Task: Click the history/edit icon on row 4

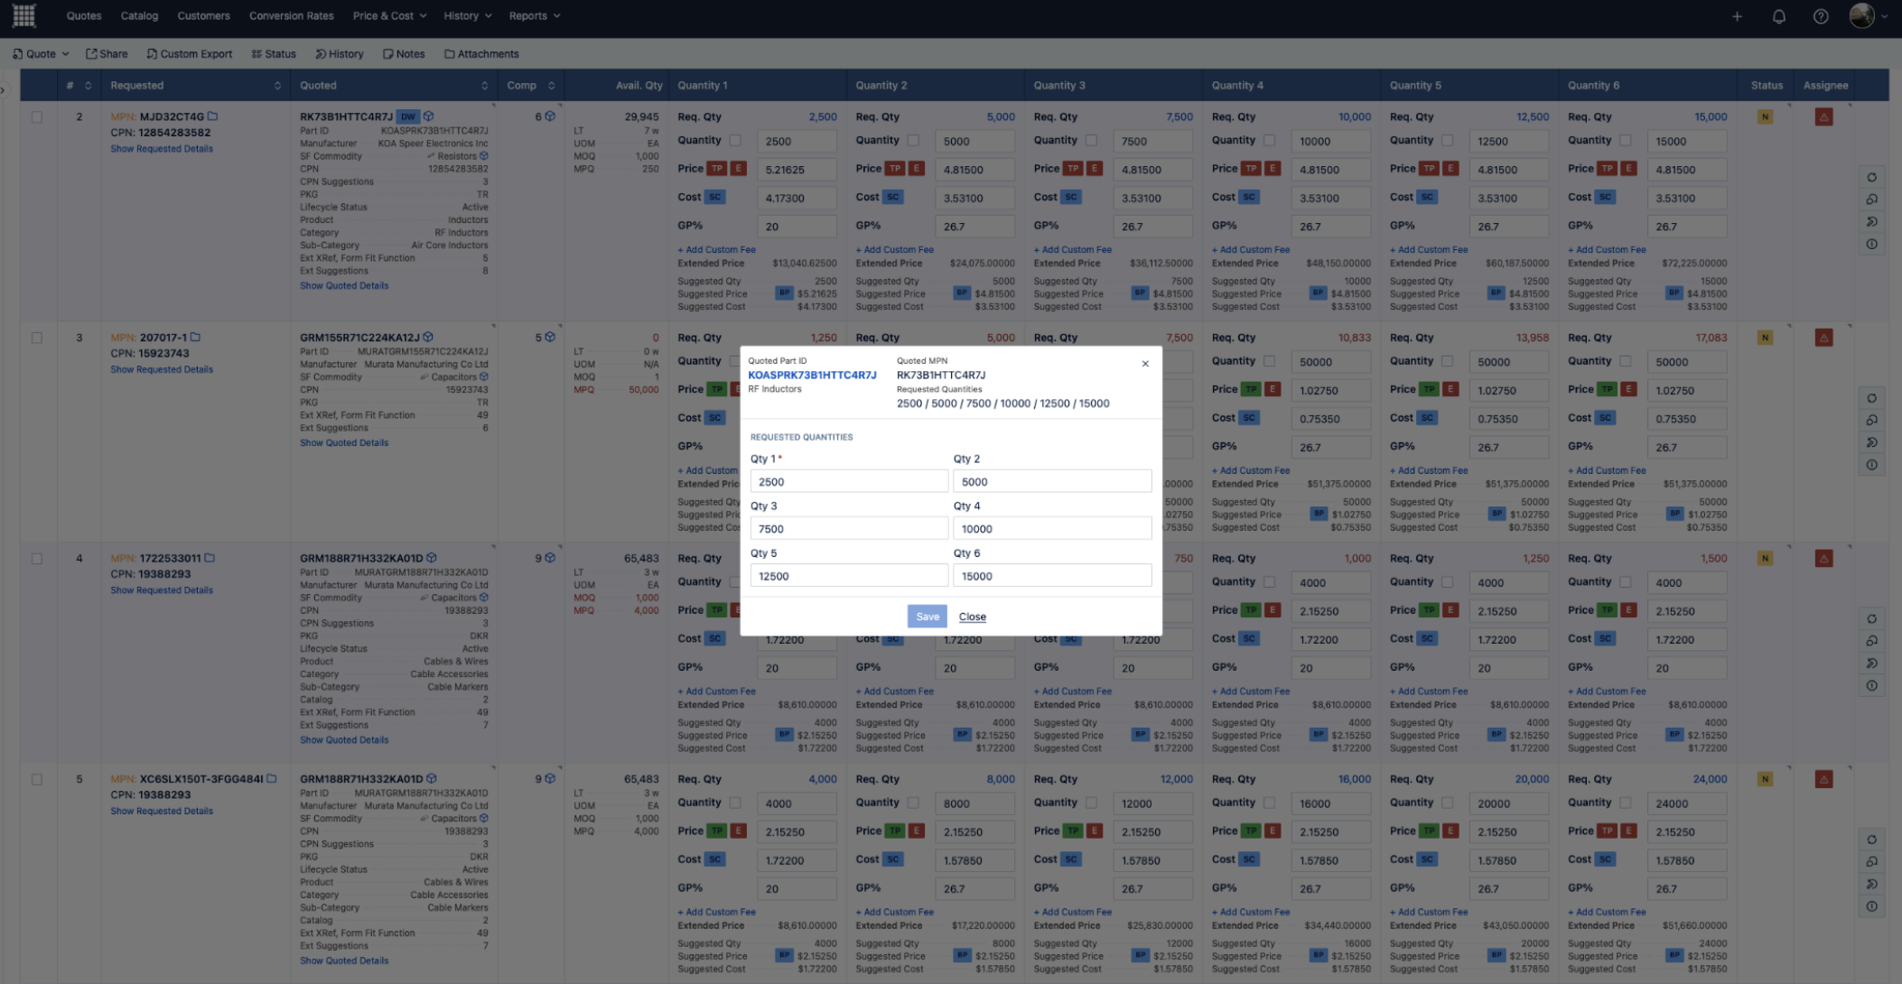Action: click(x=1871, y=663)
